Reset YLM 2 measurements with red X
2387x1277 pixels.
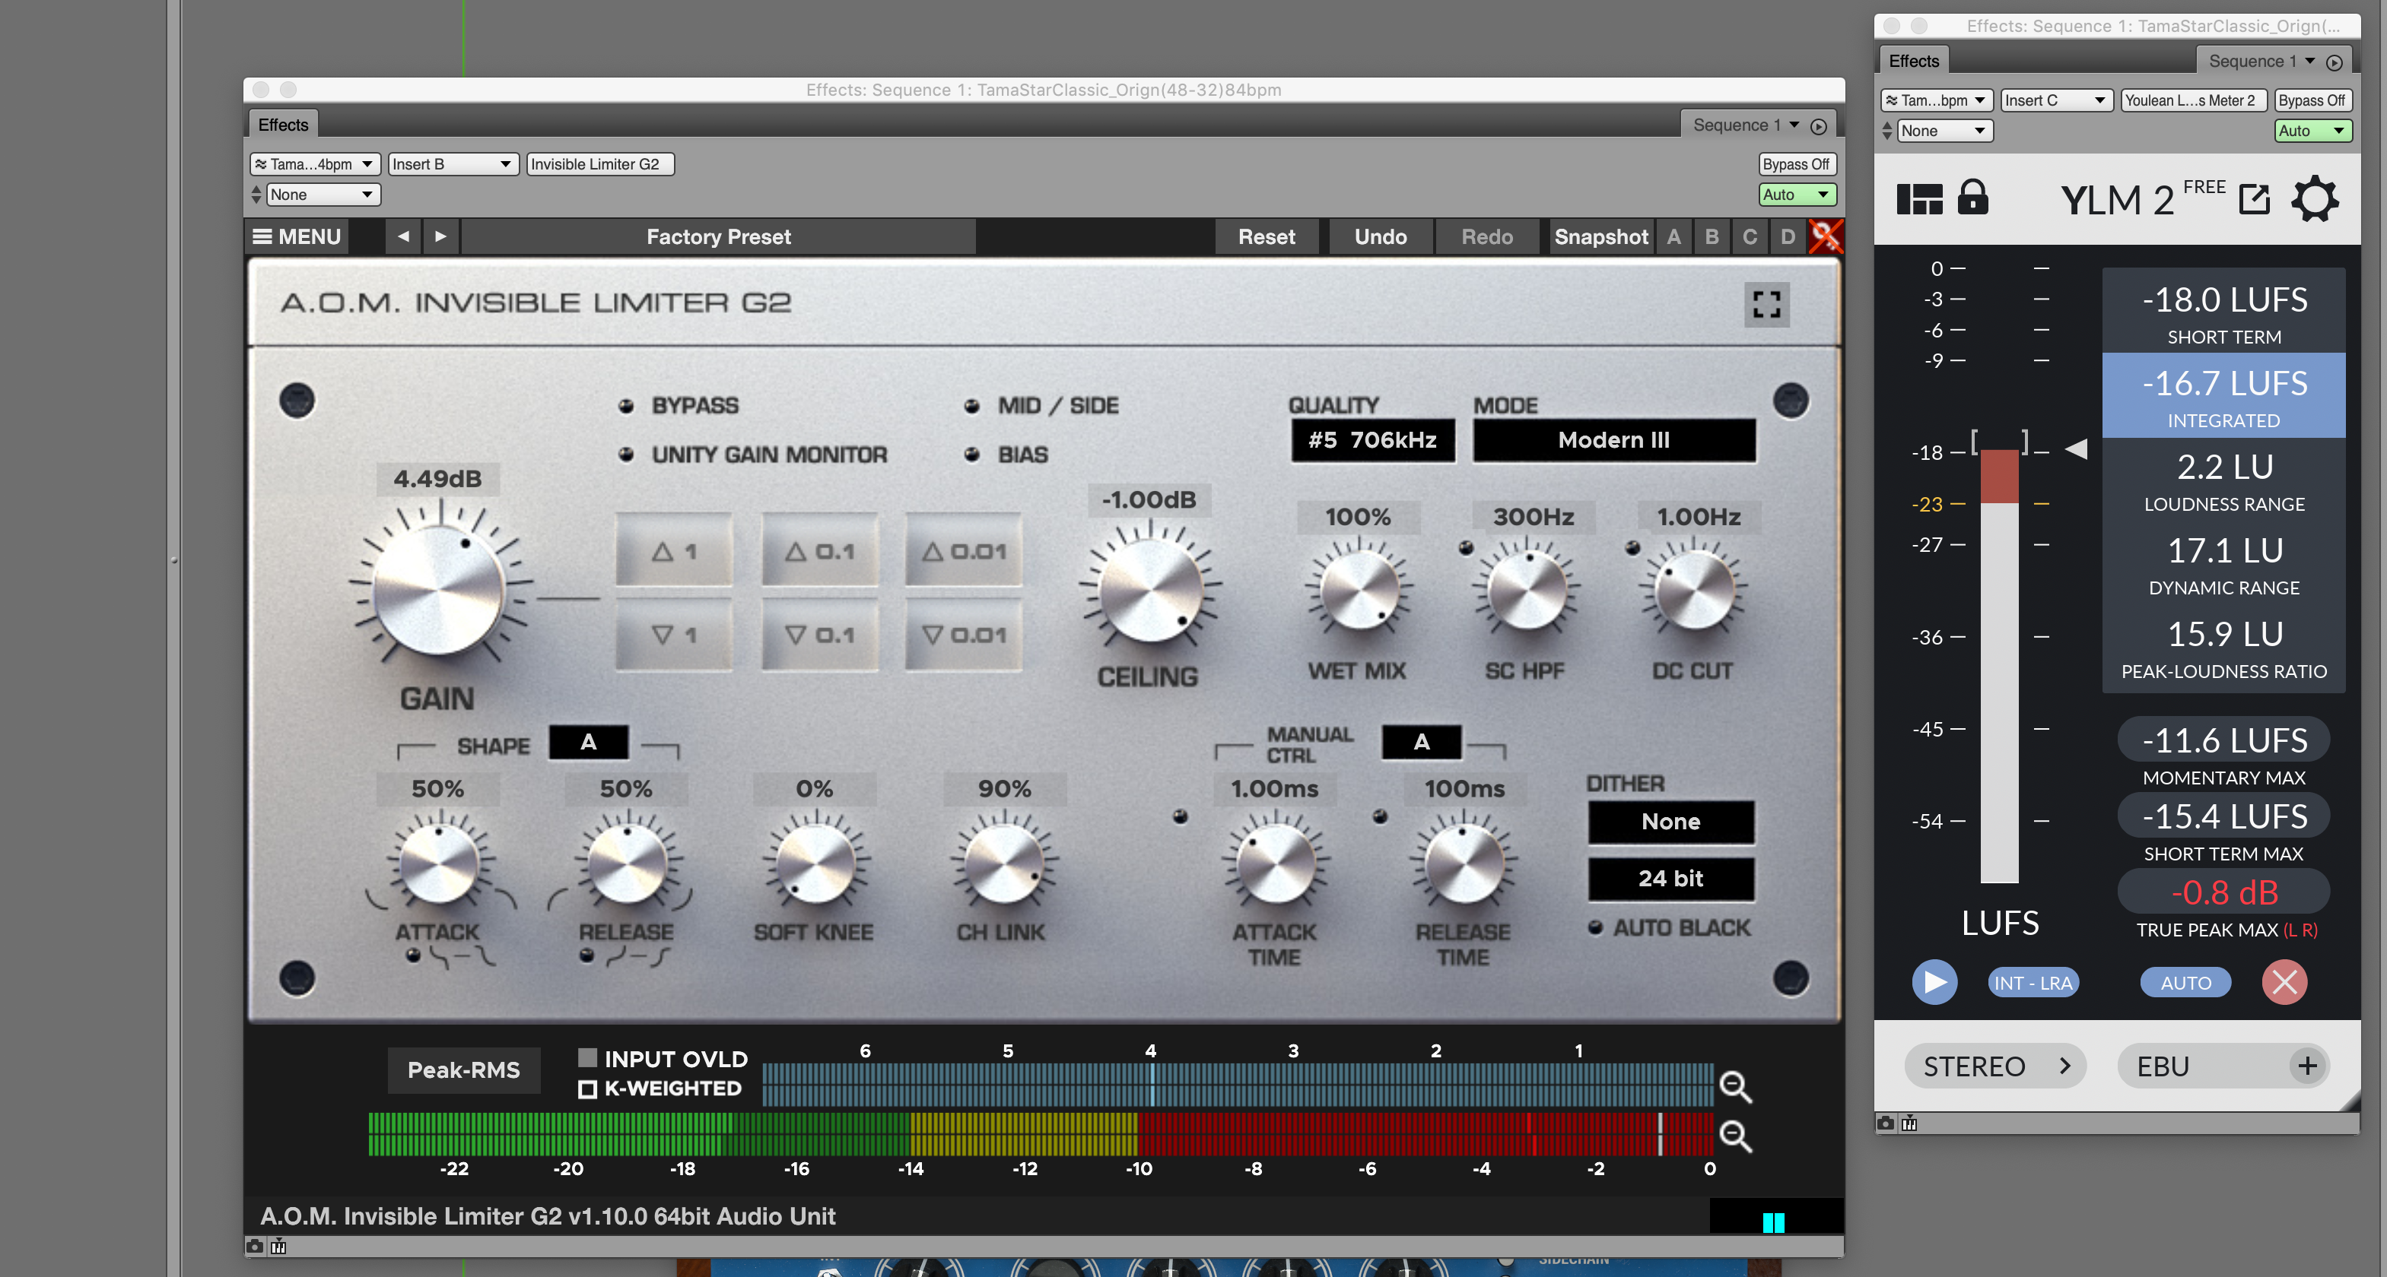click(x=2284, y=983)
